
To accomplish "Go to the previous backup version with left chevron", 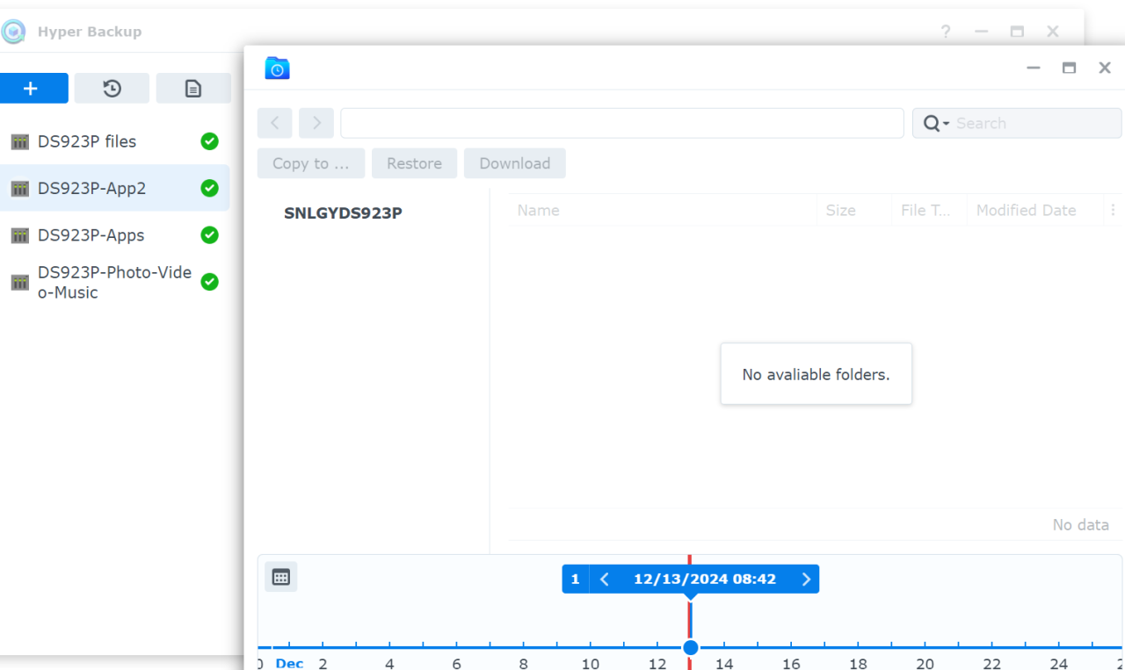I will point(605,578).
